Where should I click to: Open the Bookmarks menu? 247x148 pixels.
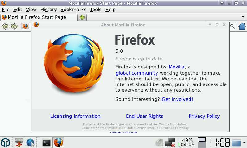pos(73,10)
